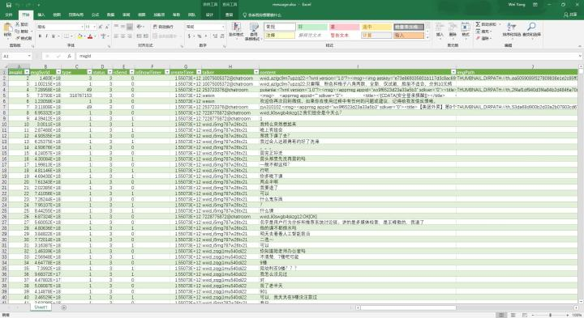This screenshot has width=584, height=318.
Task: Click the Save icon in quick access toolbar
Action: [x=9, y=5]
